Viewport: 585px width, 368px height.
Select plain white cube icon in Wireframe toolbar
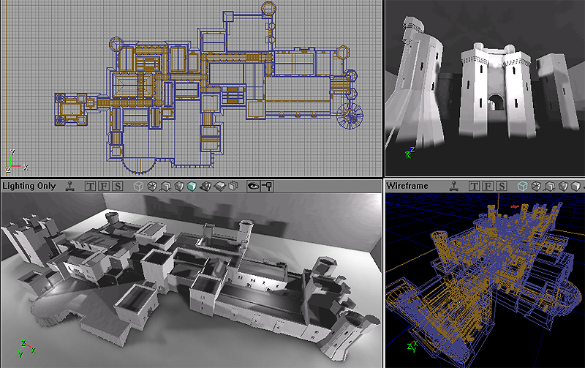(x=576, y=186)
